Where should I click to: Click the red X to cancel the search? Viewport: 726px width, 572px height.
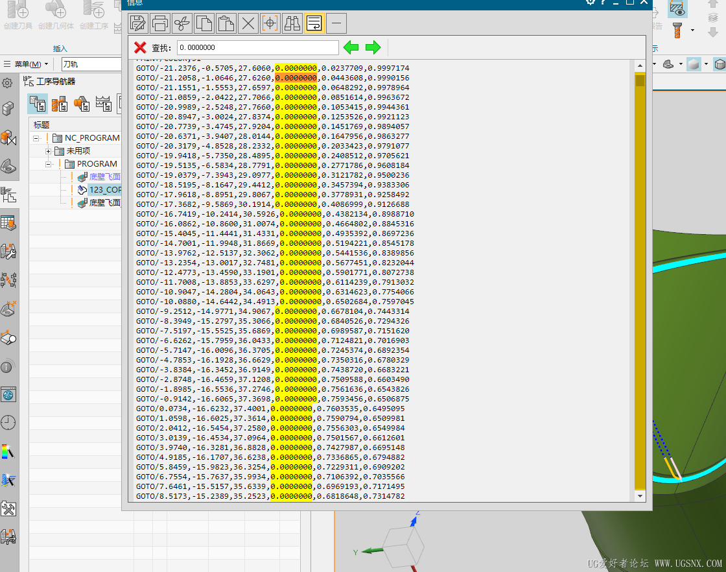point(141,46)
